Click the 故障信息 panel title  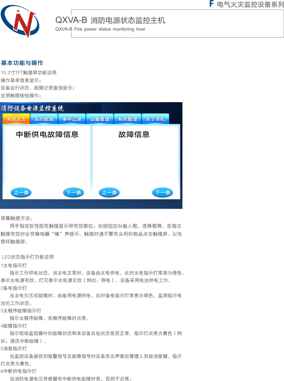tap(134, 134)
